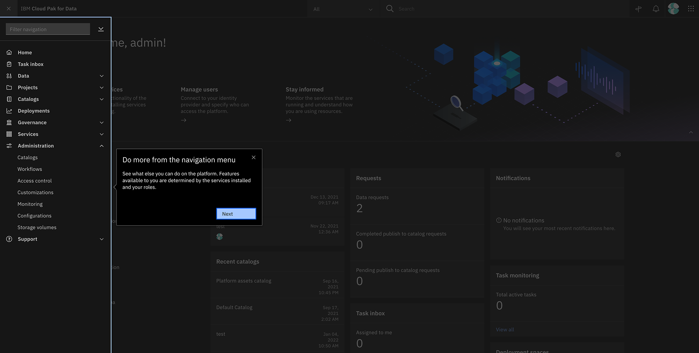699x353 pixels.
Task: Click the Administration sliders icon
Action: (9, 146)
